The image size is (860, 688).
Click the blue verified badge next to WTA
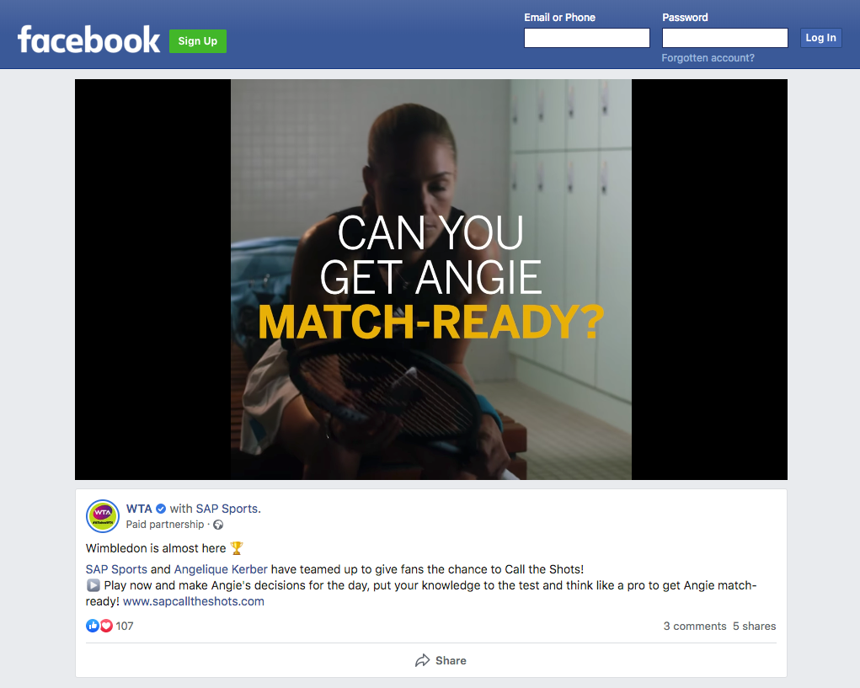click(161, 509)
